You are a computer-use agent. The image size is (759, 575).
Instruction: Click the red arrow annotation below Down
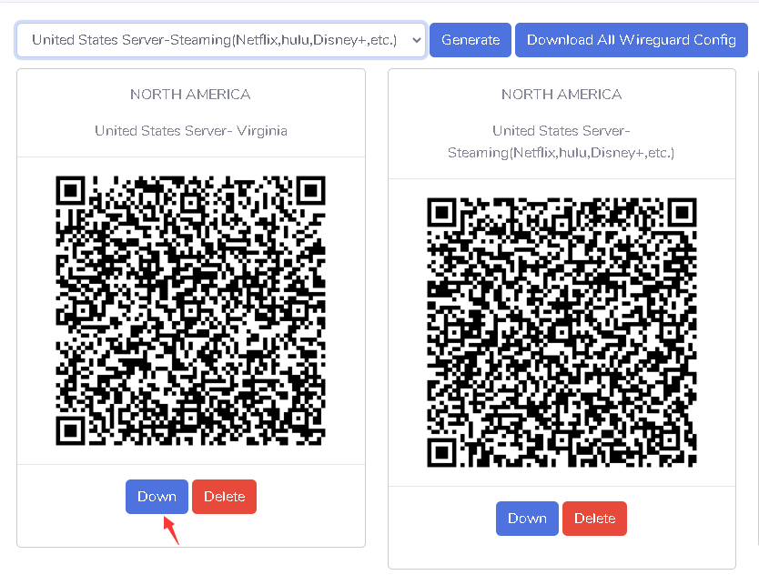[x=171, y=530]
